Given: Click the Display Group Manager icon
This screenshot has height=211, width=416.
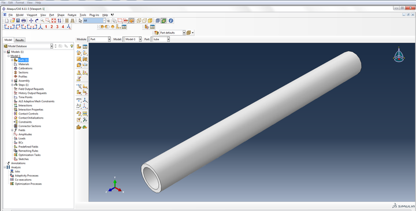Looking at the screenshot, I should 124,27.
